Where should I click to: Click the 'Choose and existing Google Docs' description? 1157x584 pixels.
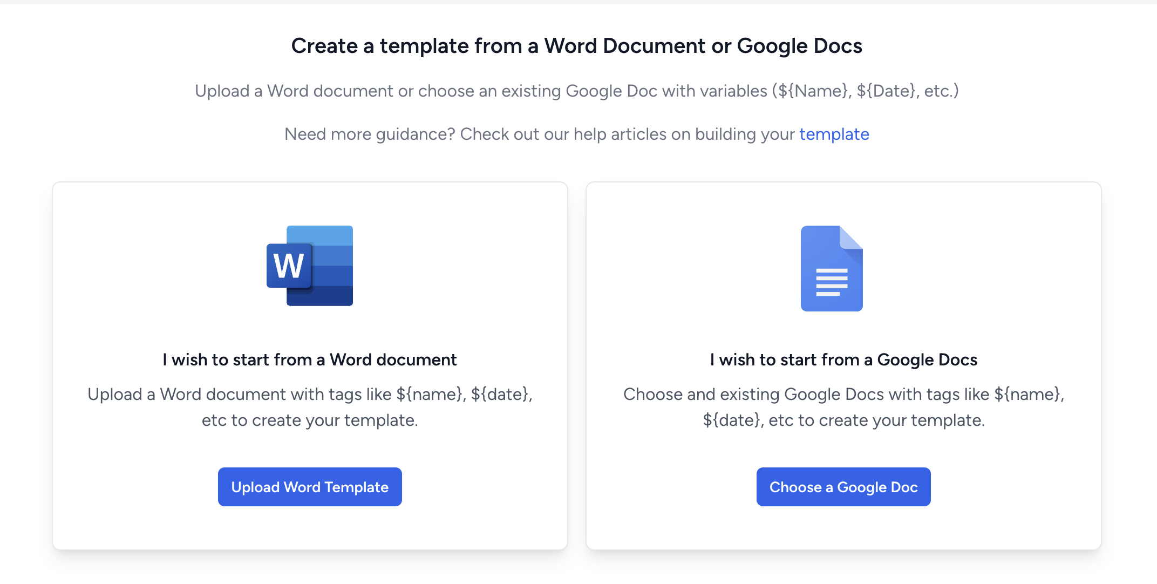[843, 407]
